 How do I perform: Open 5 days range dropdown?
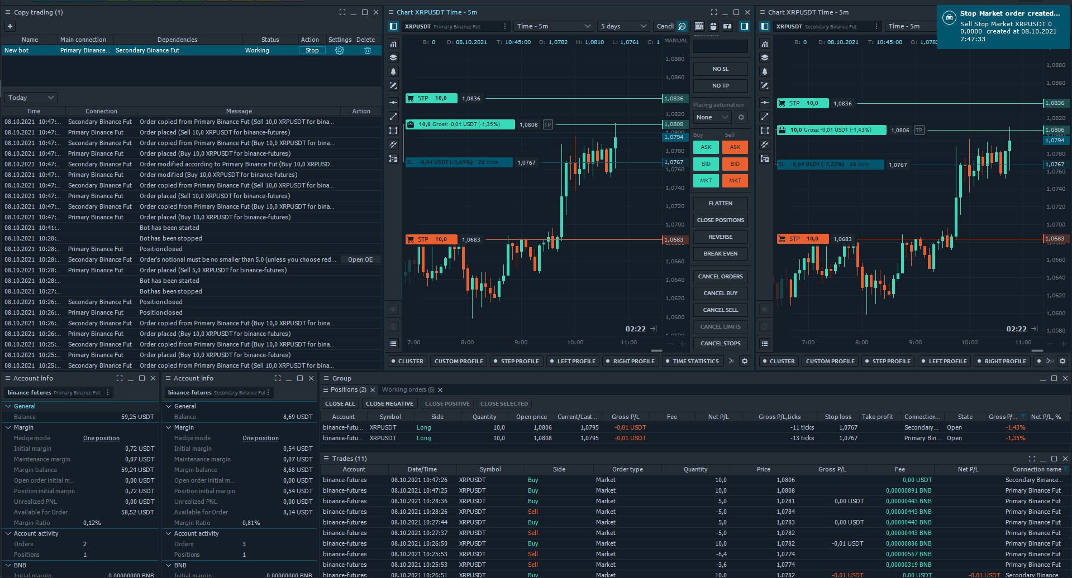coord(623,26)
